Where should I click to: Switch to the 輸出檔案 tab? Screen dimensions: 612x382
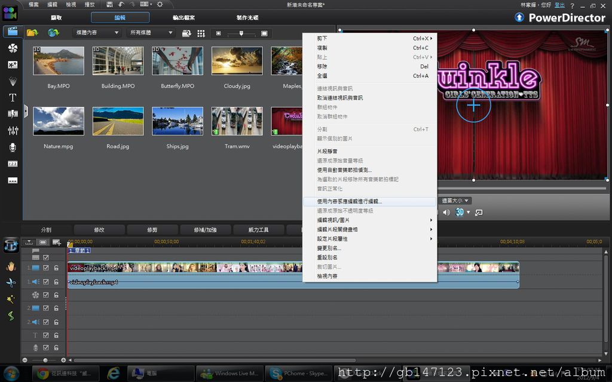pyautogui.click(x=183, y=17)
